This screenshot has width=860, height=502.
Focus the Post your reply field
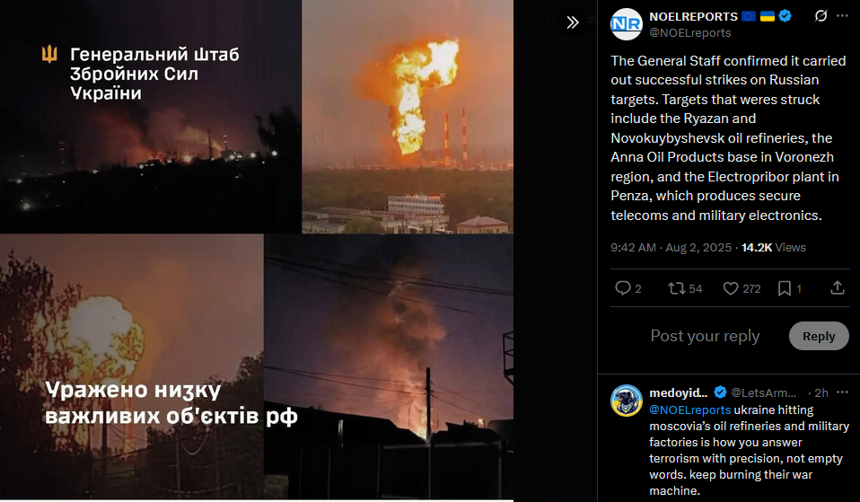[705, 336]
